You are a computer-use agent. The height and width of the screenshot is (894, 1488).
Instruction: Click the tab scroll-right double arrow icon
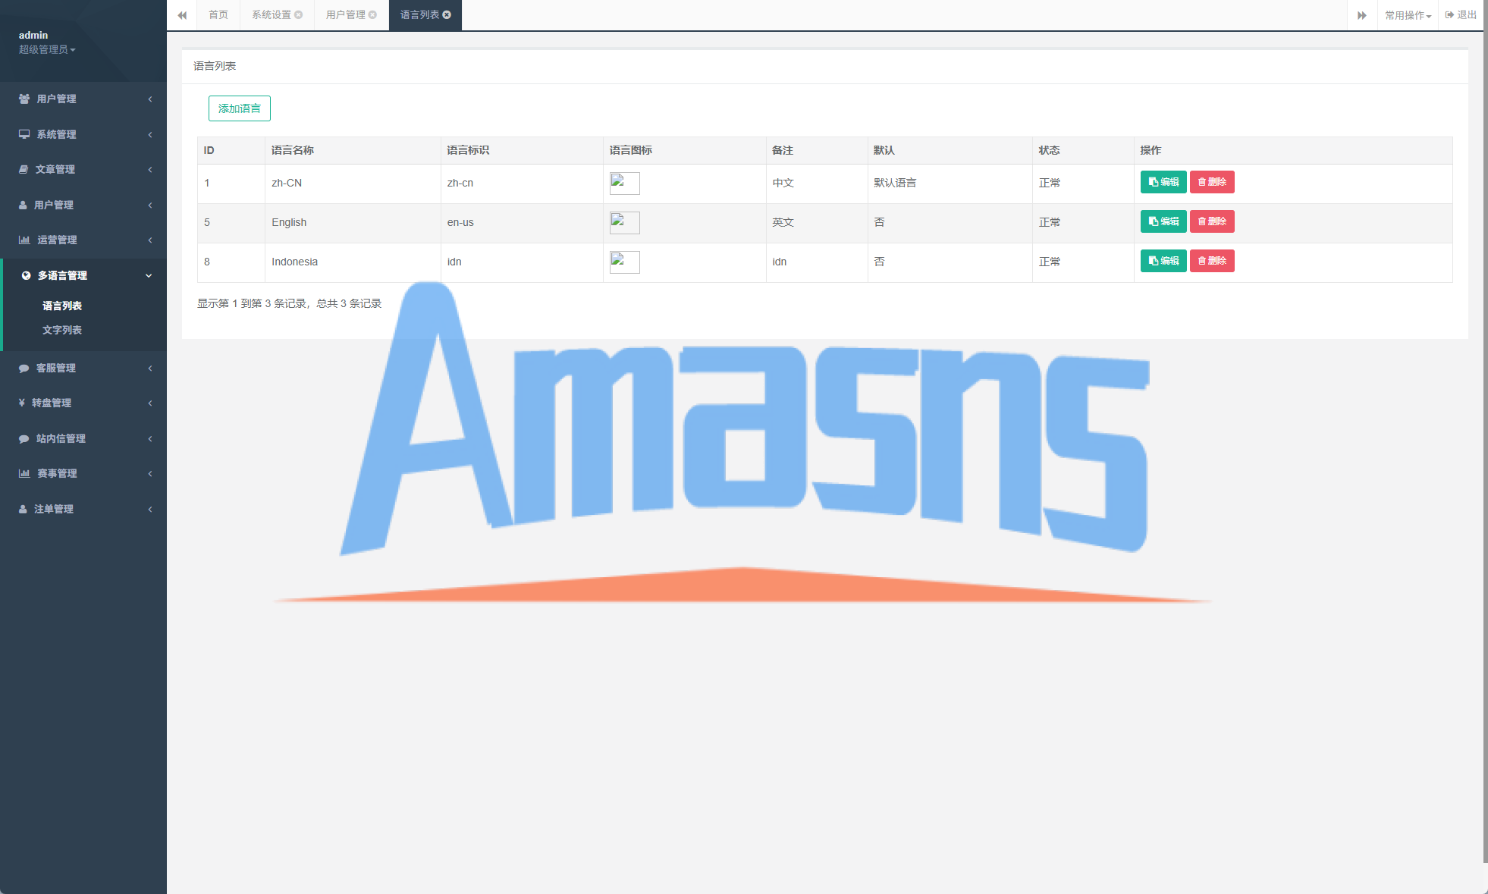pos(1361,15)
